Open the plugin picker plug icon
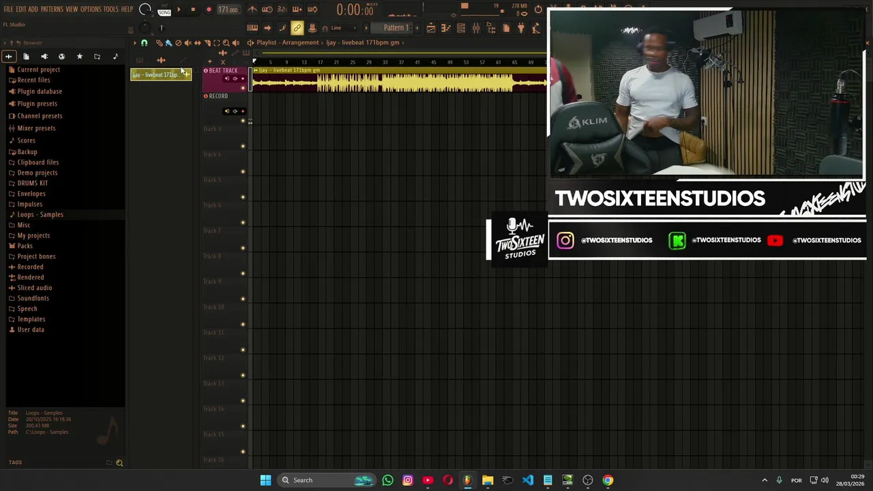Image resolution: width=873 pixels, height=491 pixels. (x=521, y=28)
